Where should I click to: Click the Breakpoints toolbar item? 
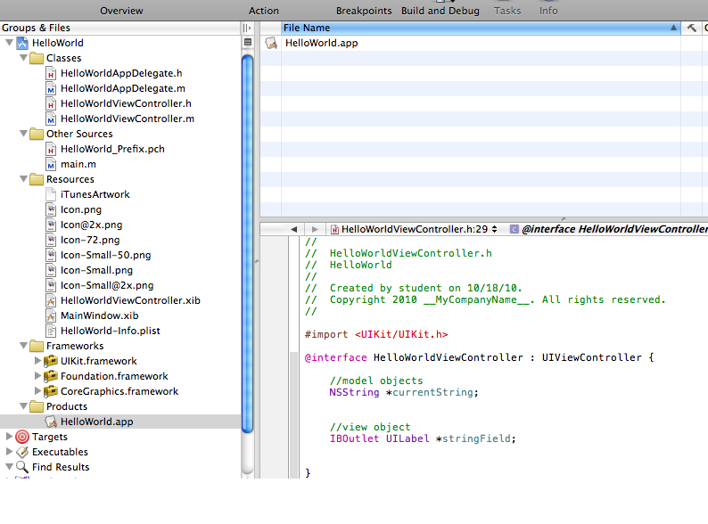click(363, 11)
